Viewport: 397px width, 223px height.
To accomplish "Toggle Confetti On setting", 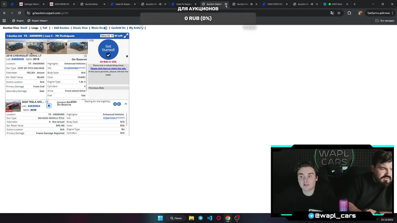I will tap(118, 28).
